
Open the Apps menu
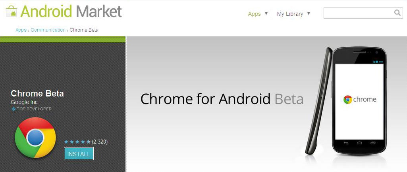255,14
